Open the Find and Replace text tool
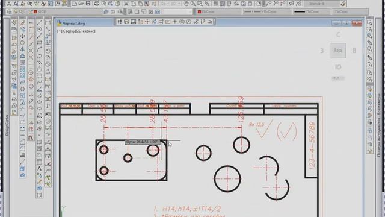The image size is (385, 217). 30,4
